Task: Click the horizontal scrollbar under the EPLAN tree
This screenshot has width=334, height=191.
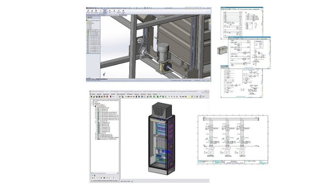Action: 105,173
